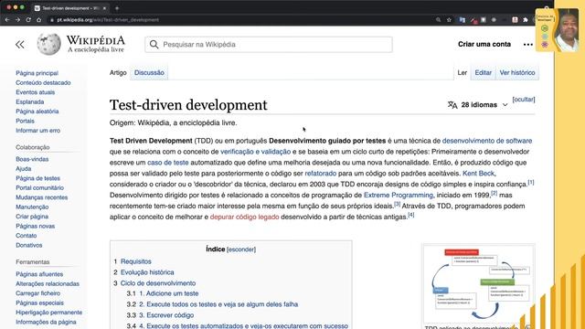Click the padlock site info icon
The image size is (585, 329).
tap(52, 20)
